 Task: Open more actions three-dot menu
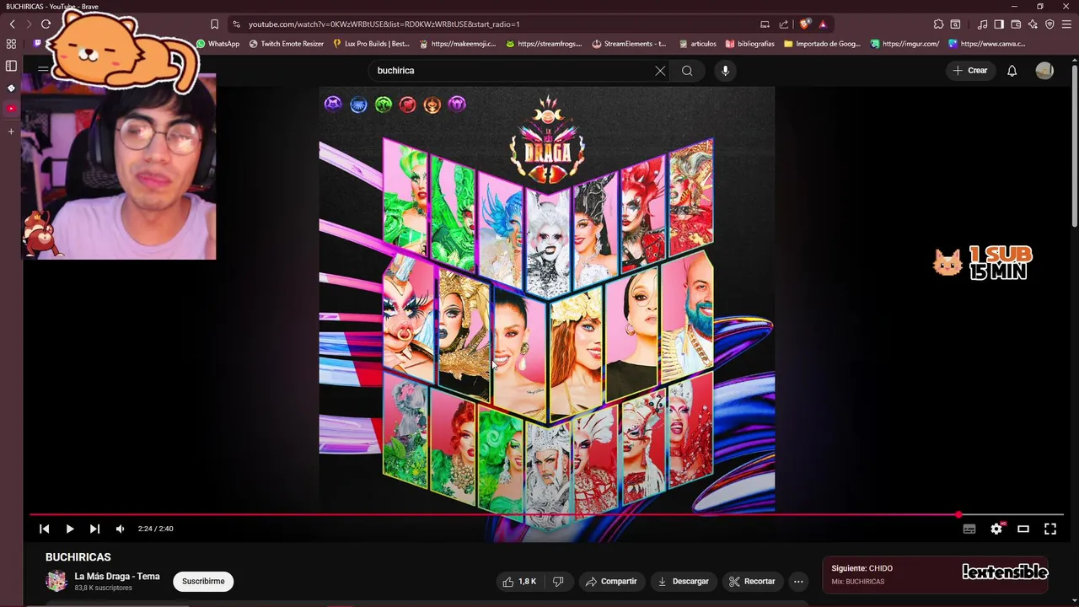(x=798, y=581)
